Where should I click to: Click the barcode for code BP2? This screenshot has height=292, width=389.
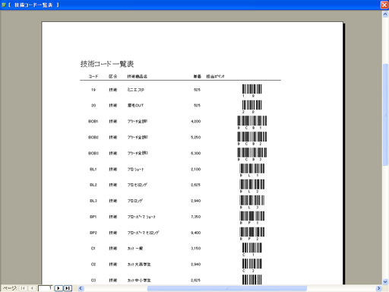(x=252, y=233)
